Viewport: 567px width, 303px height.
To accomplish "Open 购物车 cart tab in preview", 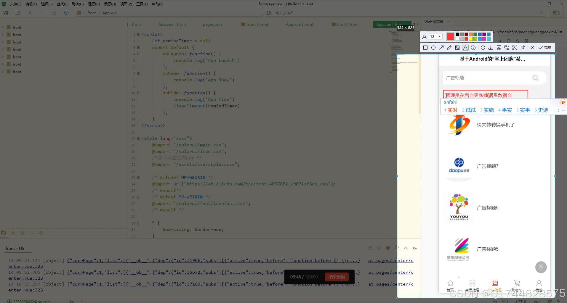I will pyautogui.click(x=517, y=286).
